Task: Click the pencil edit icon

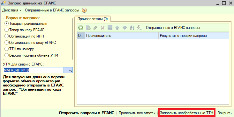Action: pos(95,28)
